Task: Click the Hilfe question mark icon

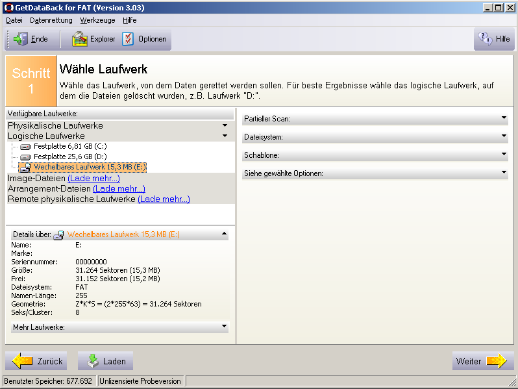Action: coord(486,39)
